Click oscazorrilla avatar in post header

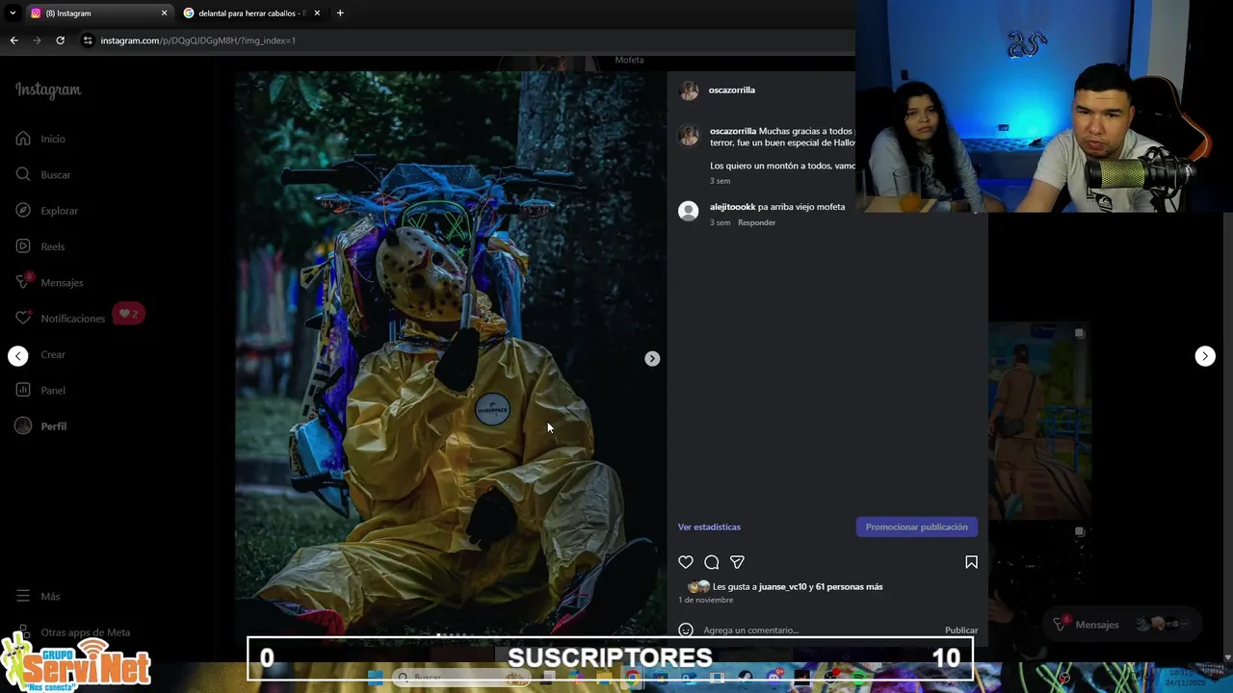pos(689,90)
